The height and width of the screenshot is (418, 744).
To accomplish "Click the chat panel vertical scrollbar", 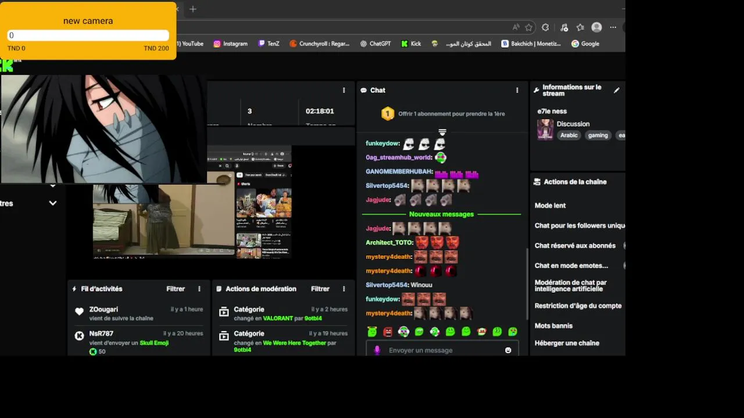I will tap(528, 284).
